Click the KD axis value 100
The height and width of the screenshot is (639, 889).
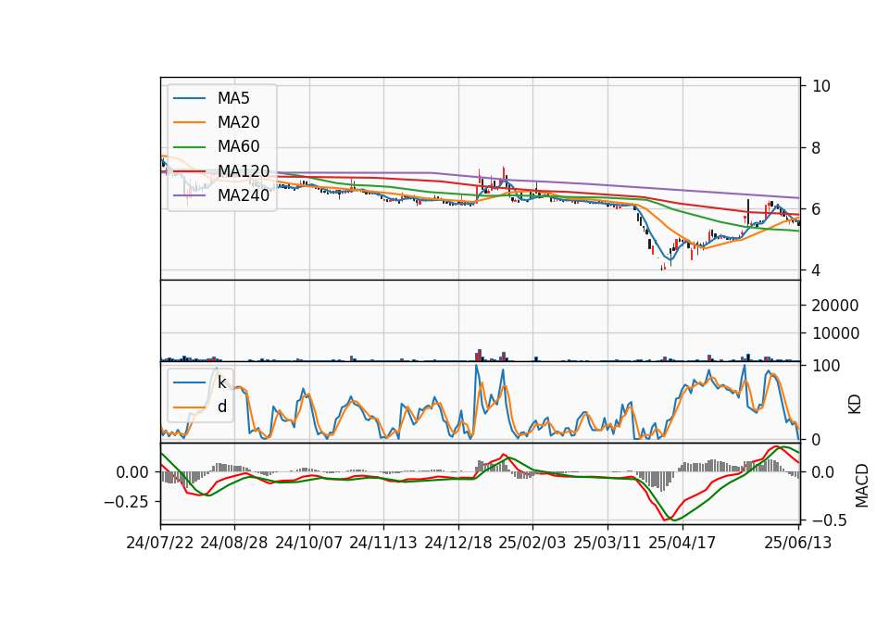[x=826, y=366]
